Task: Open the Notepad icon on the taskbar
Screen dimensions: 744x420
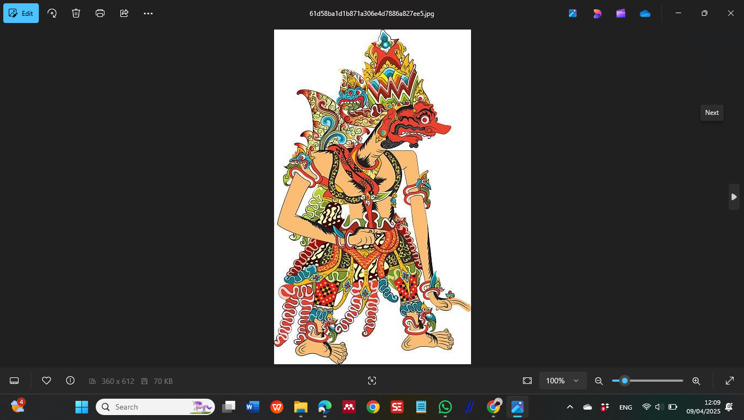Action: pos(421,407)
